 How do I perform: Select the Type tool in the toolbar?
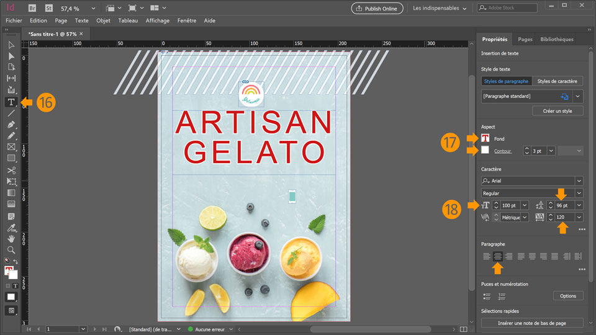[11, 102]
